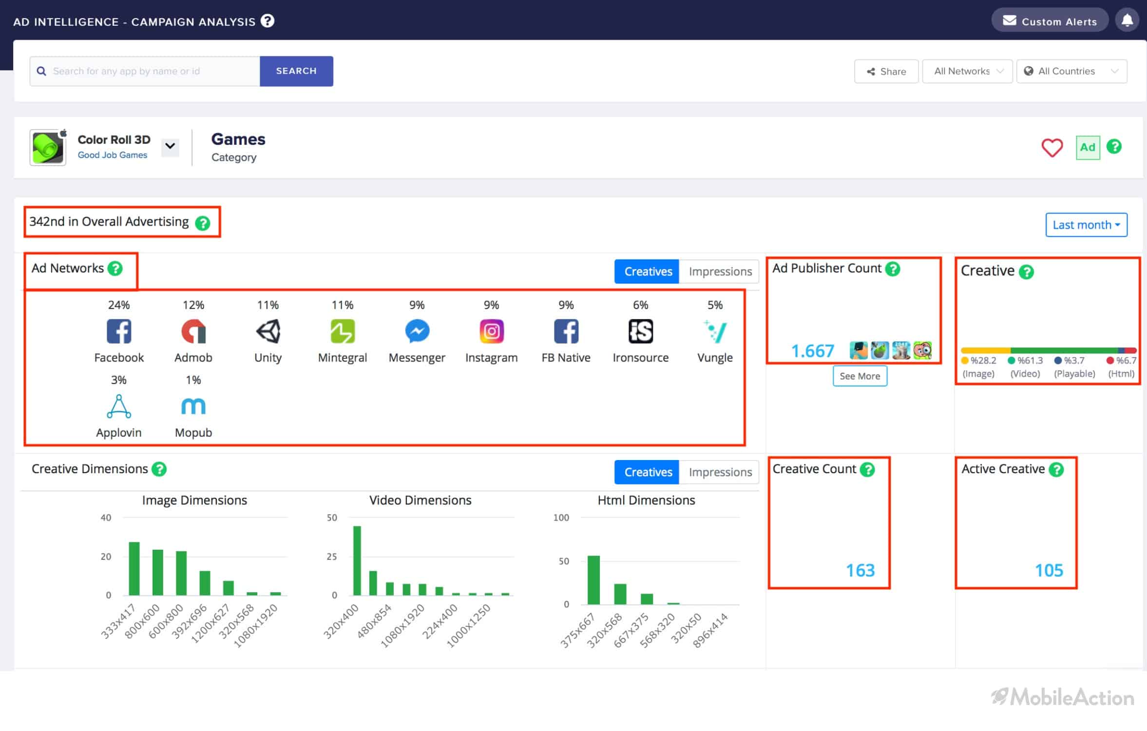Switch to Impressions tab in Creative Dimensions
The height and width of the screenshot is (731, 1147).
720,472
